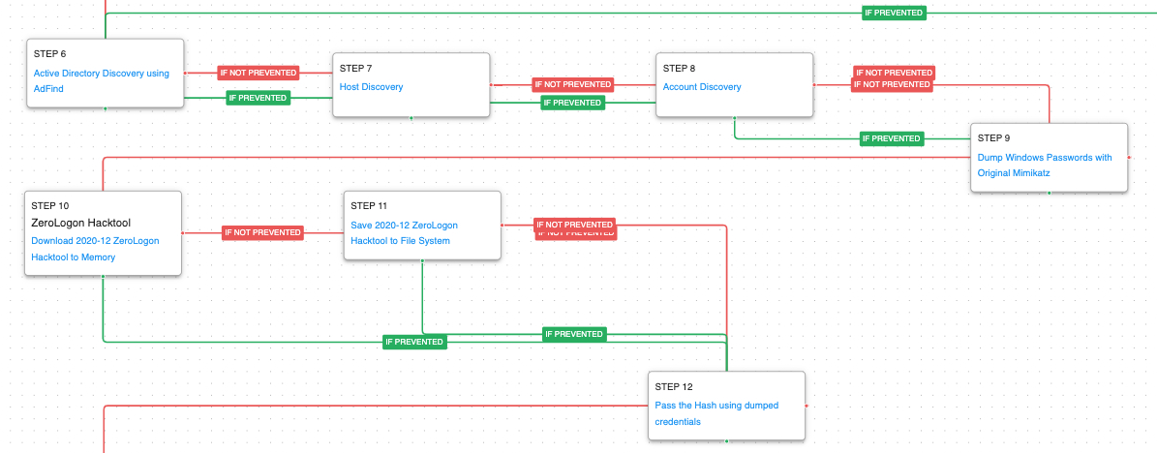Screen dimensions: 1157x453
Task: Click the Host Discovery link
Action: [371, 87]
